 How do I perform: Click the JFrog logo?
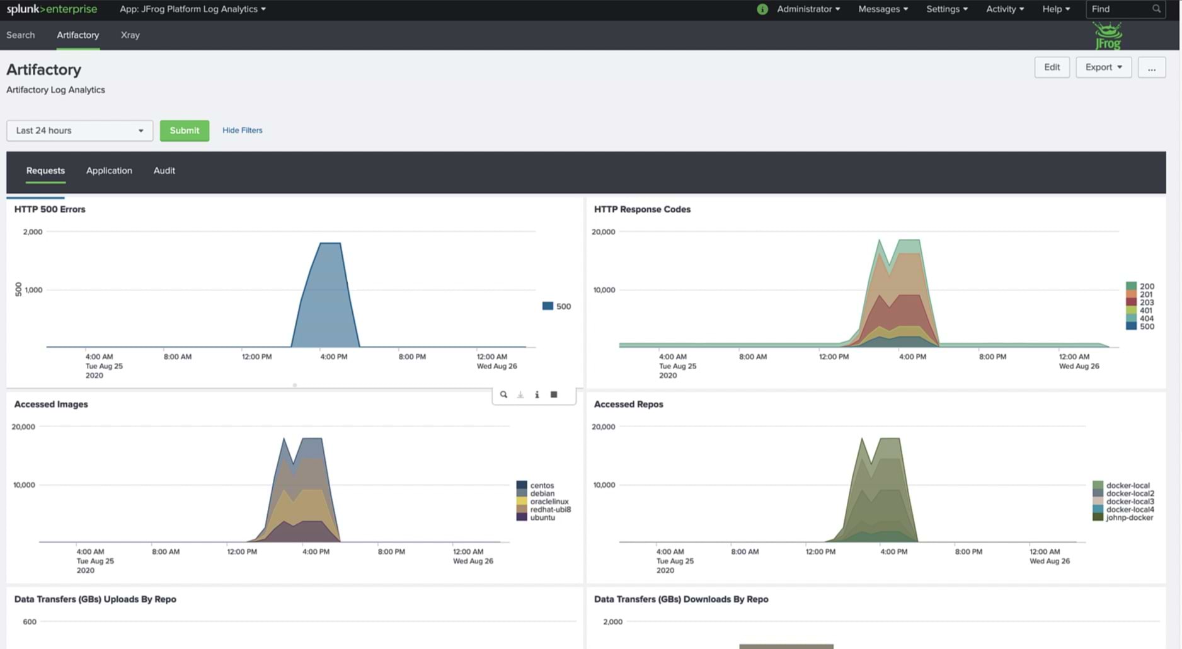(x=1107, y=35)
